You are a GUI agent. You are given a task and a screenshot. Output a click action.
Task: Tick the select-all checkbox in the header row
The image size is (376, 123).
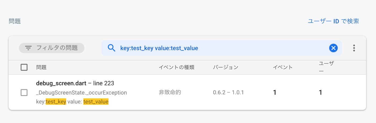point(24,67)
